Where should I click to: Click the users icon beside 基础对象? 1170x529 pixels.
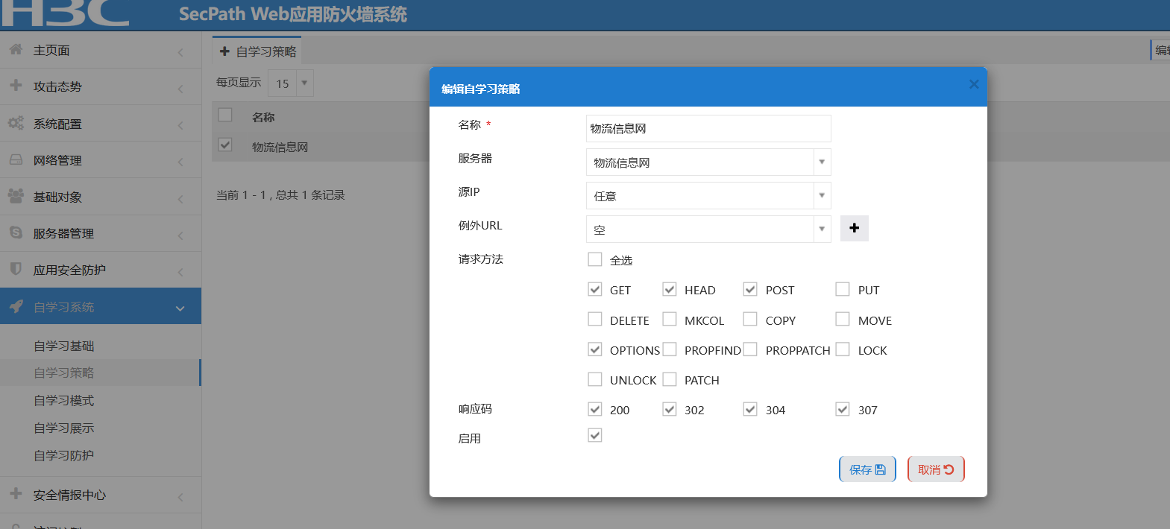pos(16,196)
